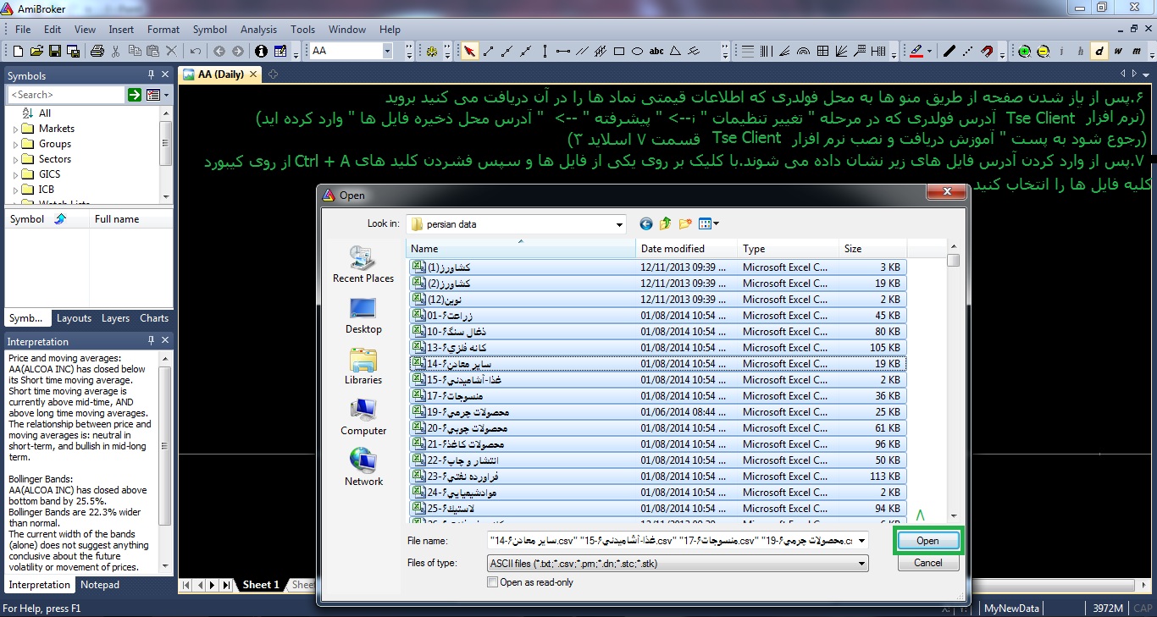Open the Network location icon
This screenshot has height=617, width=1157.
click(x=363, y=468)
